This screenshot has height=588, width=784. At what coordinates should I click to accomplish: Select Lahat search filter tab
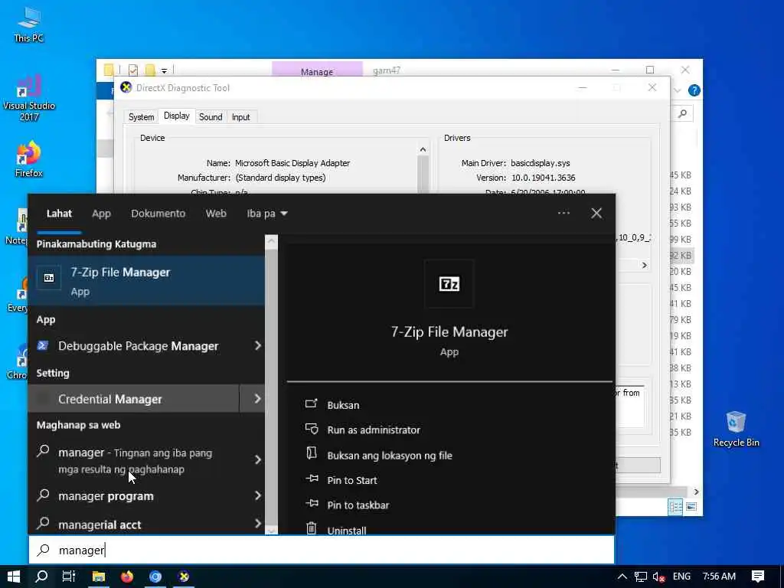[x=59, y=214]
